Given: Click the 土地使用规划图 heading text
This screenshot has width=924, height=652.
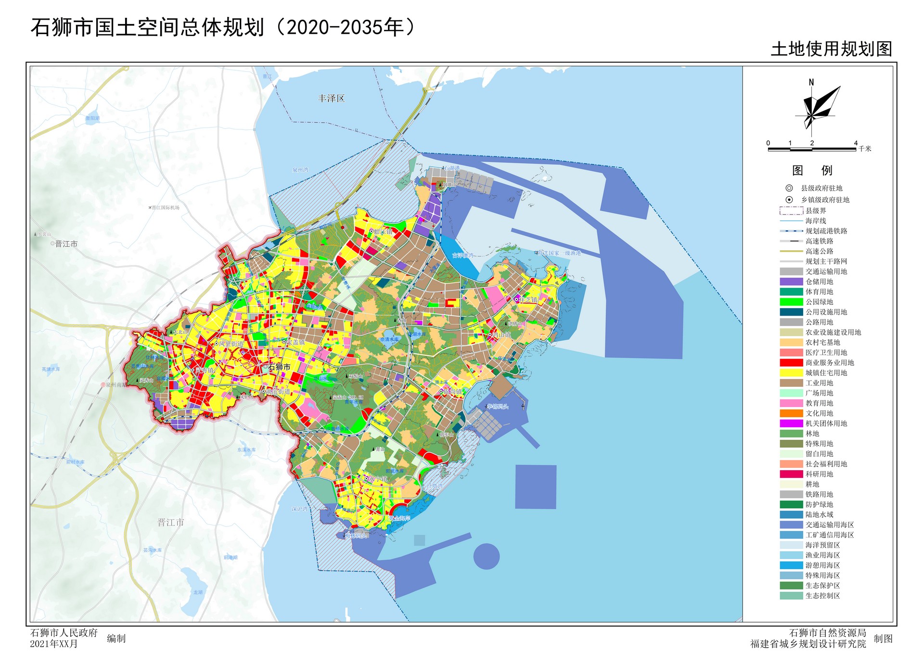Looking at the screenshot, I should point(831,49).
